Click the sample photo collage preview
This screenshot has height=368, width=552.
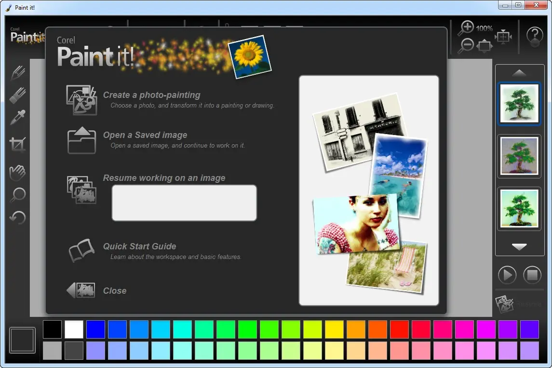click(369, 190)
